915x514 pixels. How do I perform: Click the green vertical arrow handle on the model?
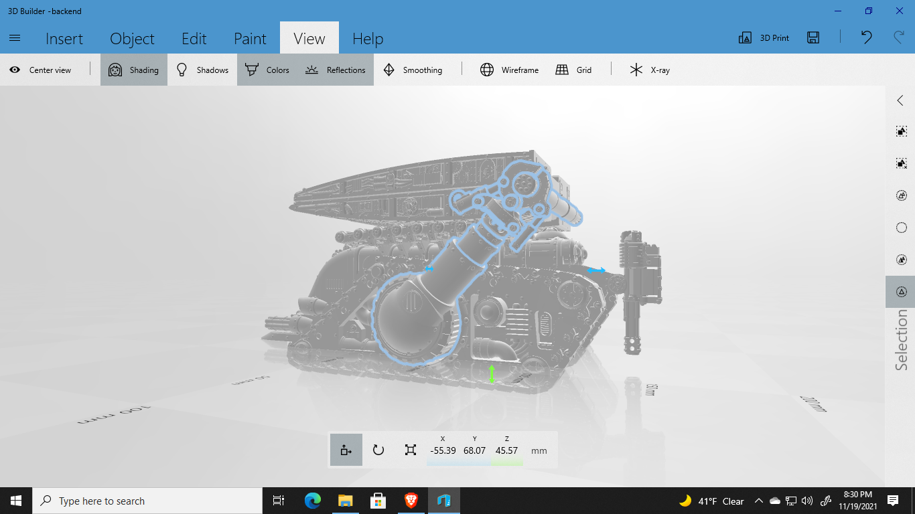point(492,374)
